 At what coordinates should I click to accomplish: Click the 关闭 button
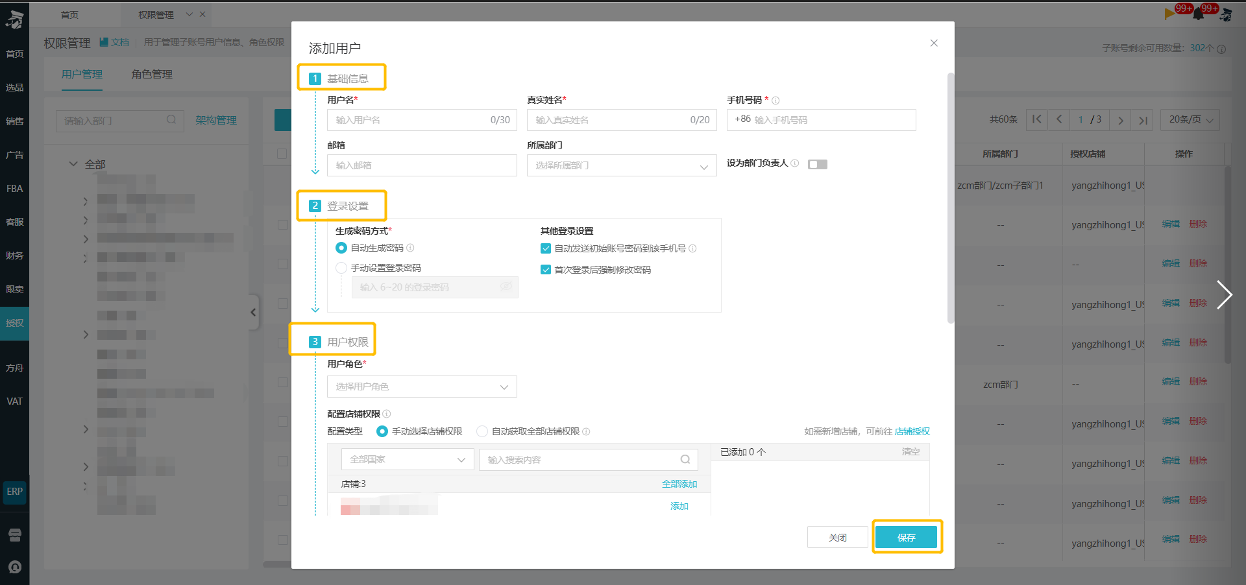click(838, 537)
